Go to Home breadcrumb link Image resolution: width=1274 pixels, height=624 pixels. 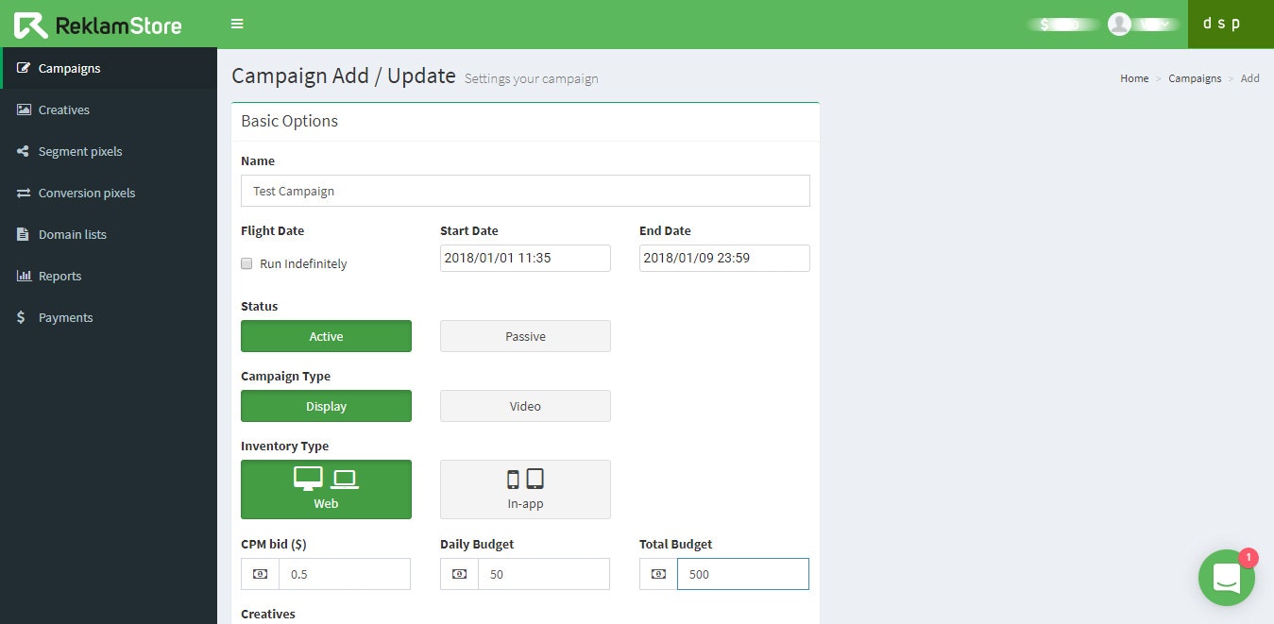(x=1134, y=78)
